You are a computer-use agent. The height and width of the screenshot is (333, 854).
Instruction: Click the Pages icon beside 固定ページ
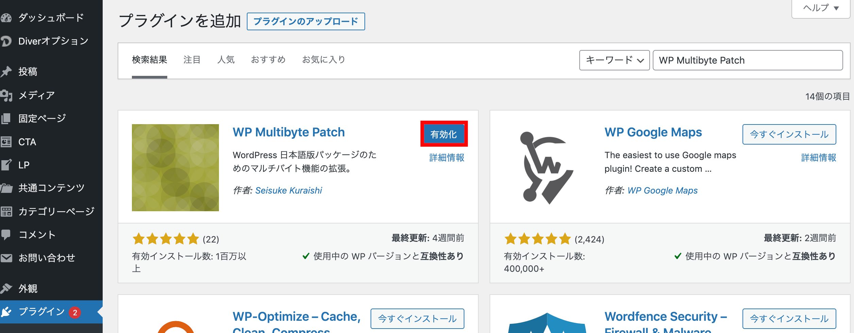(x=6, y=118)
